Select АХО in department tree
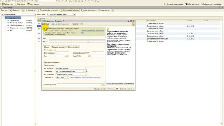This screenshot has width=224, height=126. (11, 30)
